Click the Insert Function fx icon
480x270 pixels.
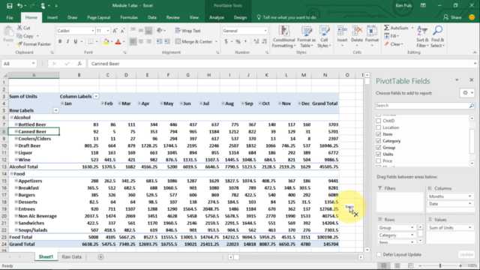(x=79, y=64)
